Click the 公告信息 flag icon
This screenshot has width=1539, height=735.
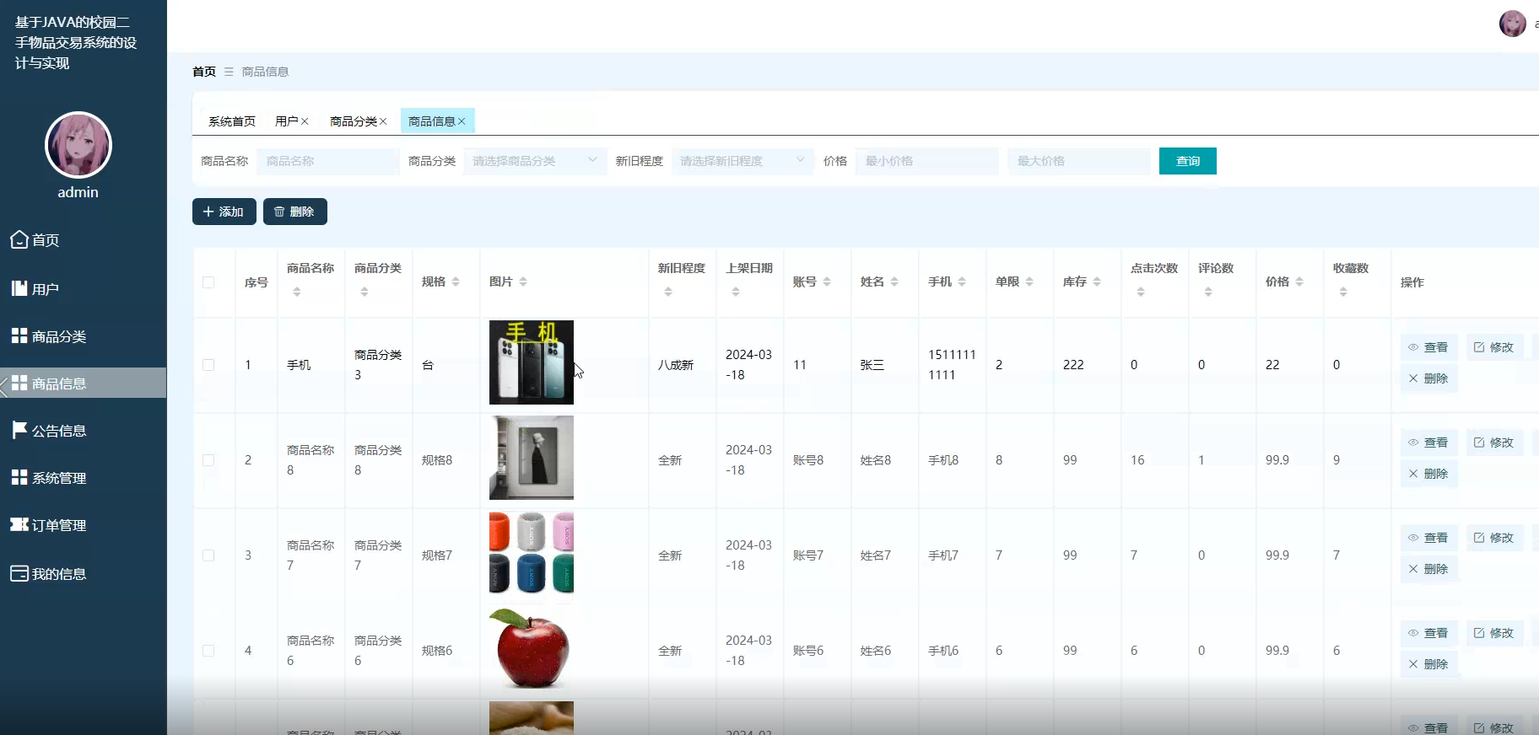(x=19, y=430)
